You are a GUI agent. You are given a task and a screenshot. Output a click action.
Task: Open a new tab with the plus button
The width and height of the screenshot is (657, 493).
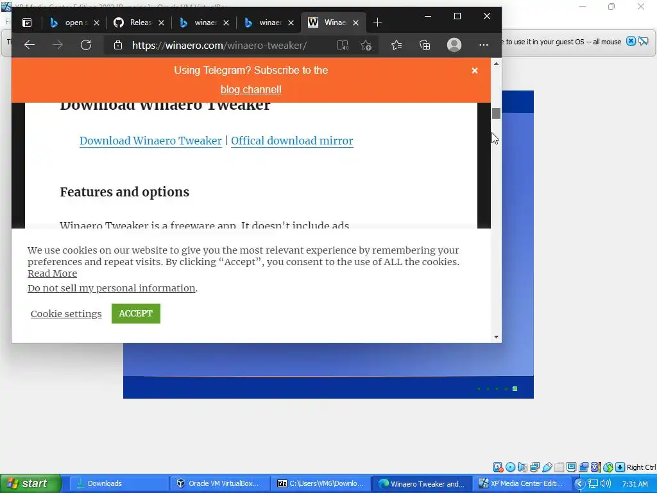[377, 22]
